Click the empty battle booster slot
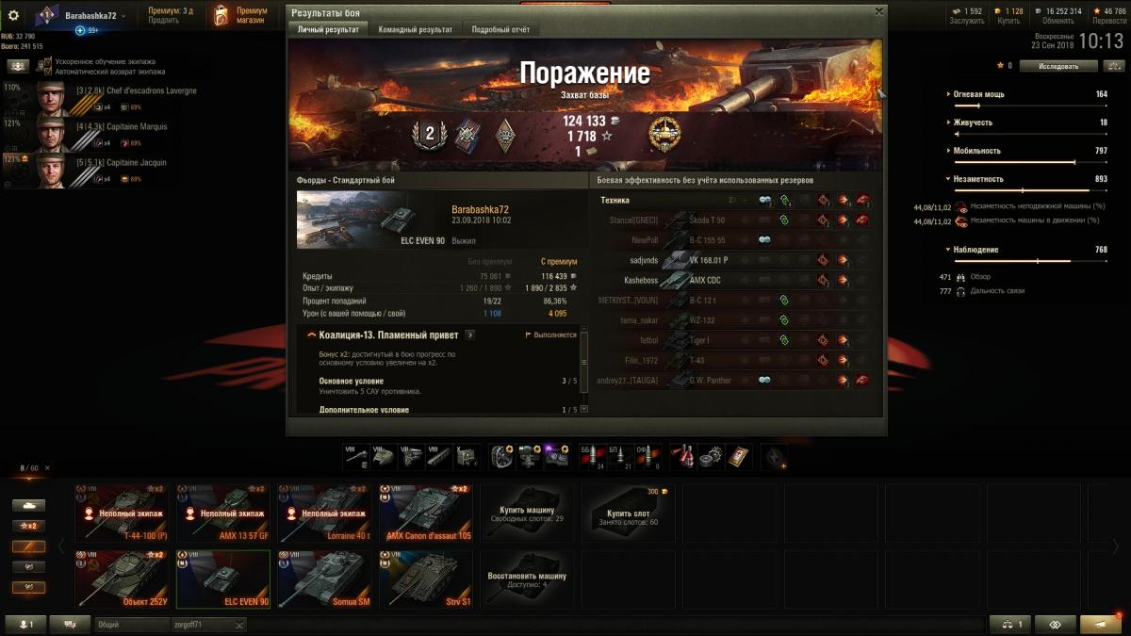 pos(775,456)
